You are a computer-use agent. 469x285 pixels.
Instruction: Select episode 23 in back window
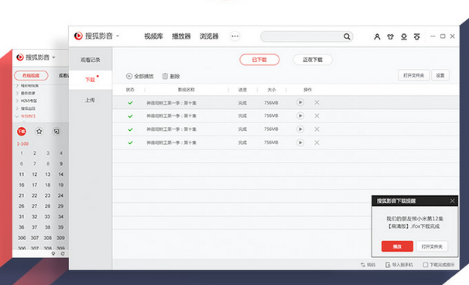[47, 195]
